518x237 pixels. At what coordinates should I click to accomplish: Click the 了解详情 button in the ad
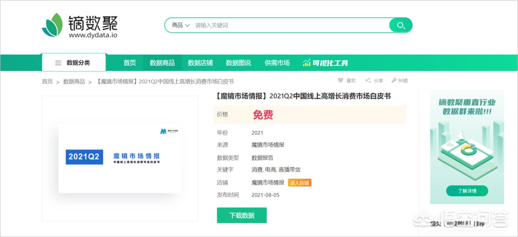point(467,191)
